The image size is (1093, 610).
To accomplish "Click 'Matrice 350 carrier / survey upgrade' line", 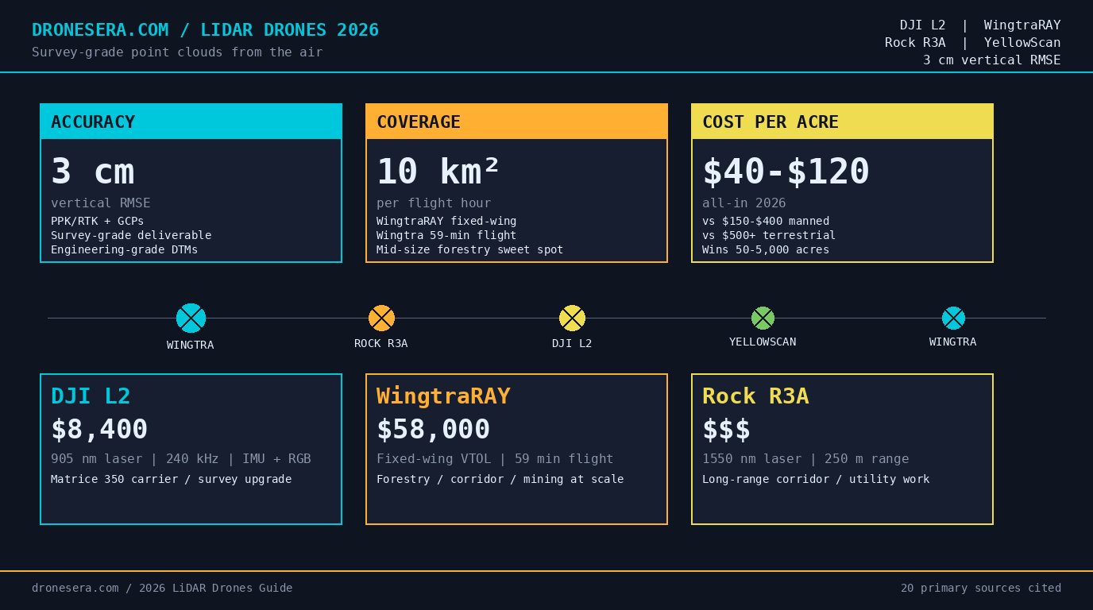I will point(172,479).
